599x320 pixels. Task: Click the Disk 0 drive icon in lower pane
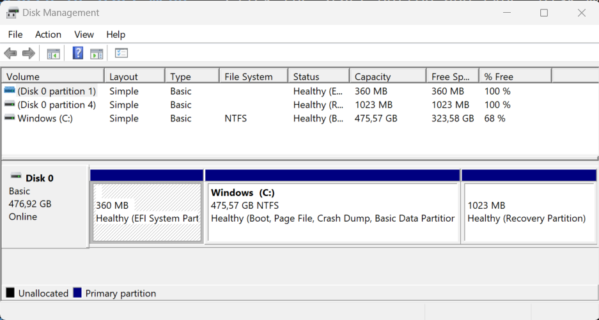click(16, 176)
